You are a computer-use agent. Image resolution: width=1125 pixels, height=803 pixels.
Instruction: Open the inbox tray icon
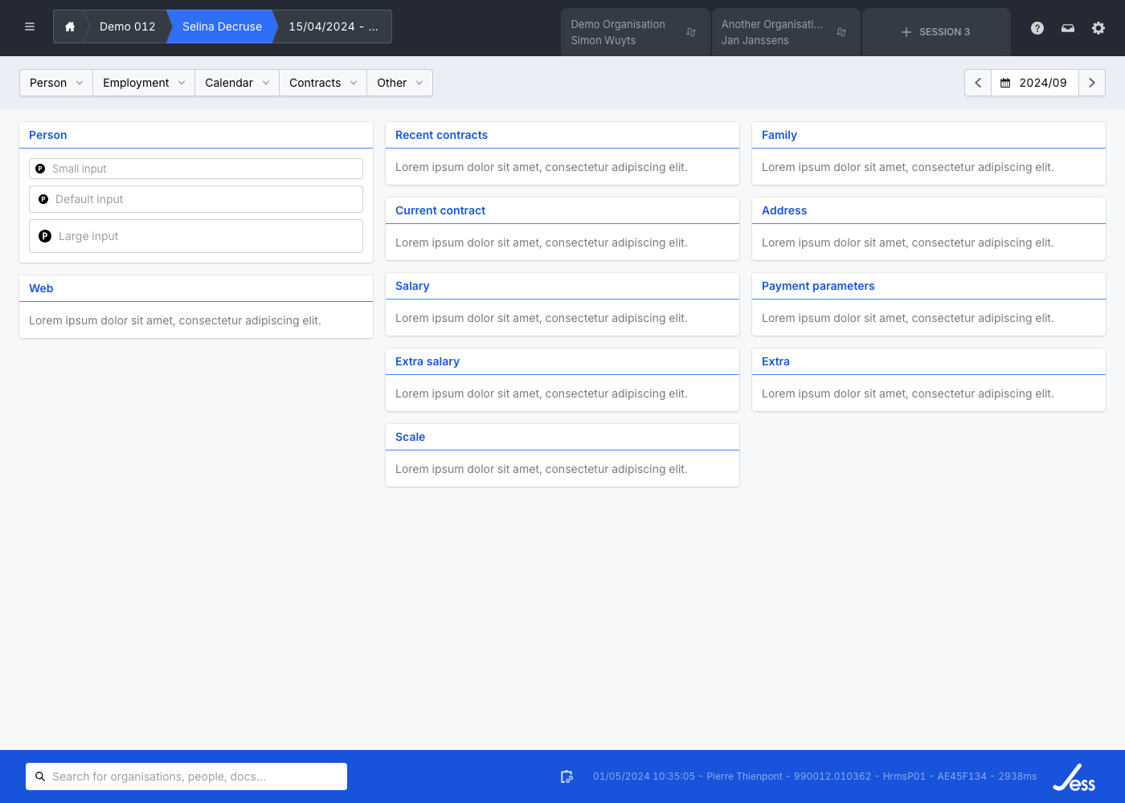(1068, 28)
